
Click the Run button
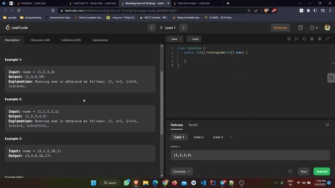click(304, 171)
